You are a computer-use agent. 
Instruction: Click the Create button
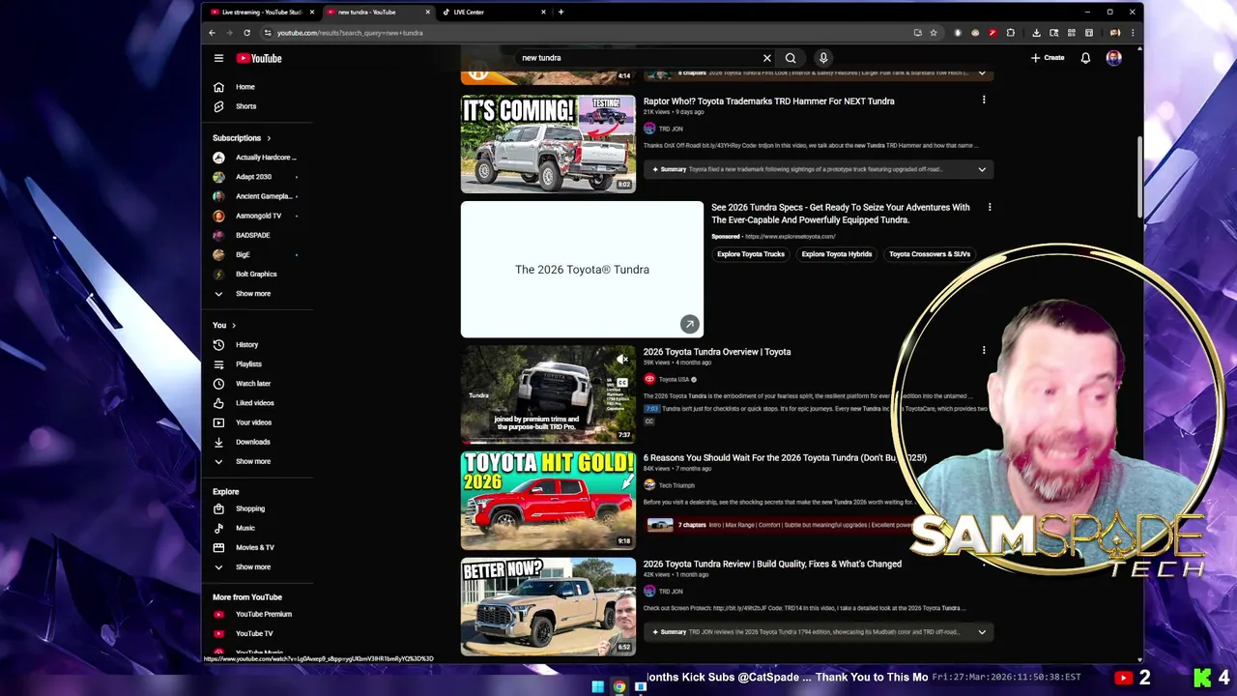(1048, 58)
